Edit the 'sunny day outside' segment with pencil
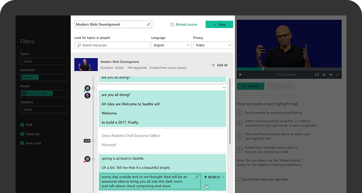 [197, 177]
